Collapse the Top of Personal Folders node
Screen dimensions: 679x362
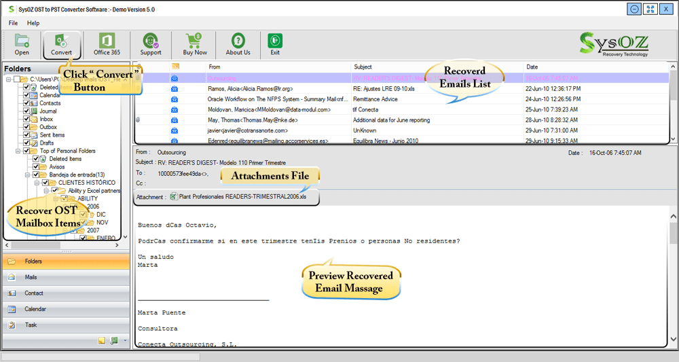coord(18,151)
